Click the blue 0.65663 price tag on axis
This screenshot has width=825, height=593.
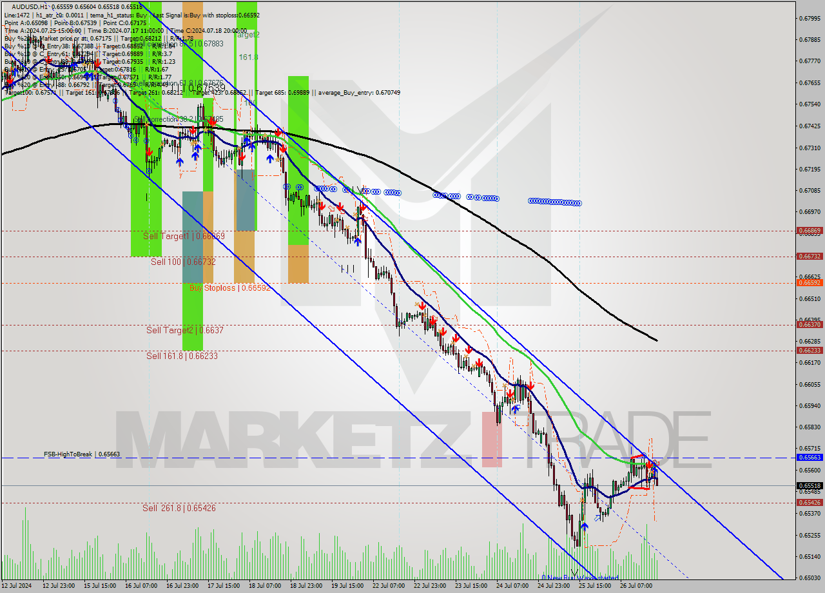(809, 457)
